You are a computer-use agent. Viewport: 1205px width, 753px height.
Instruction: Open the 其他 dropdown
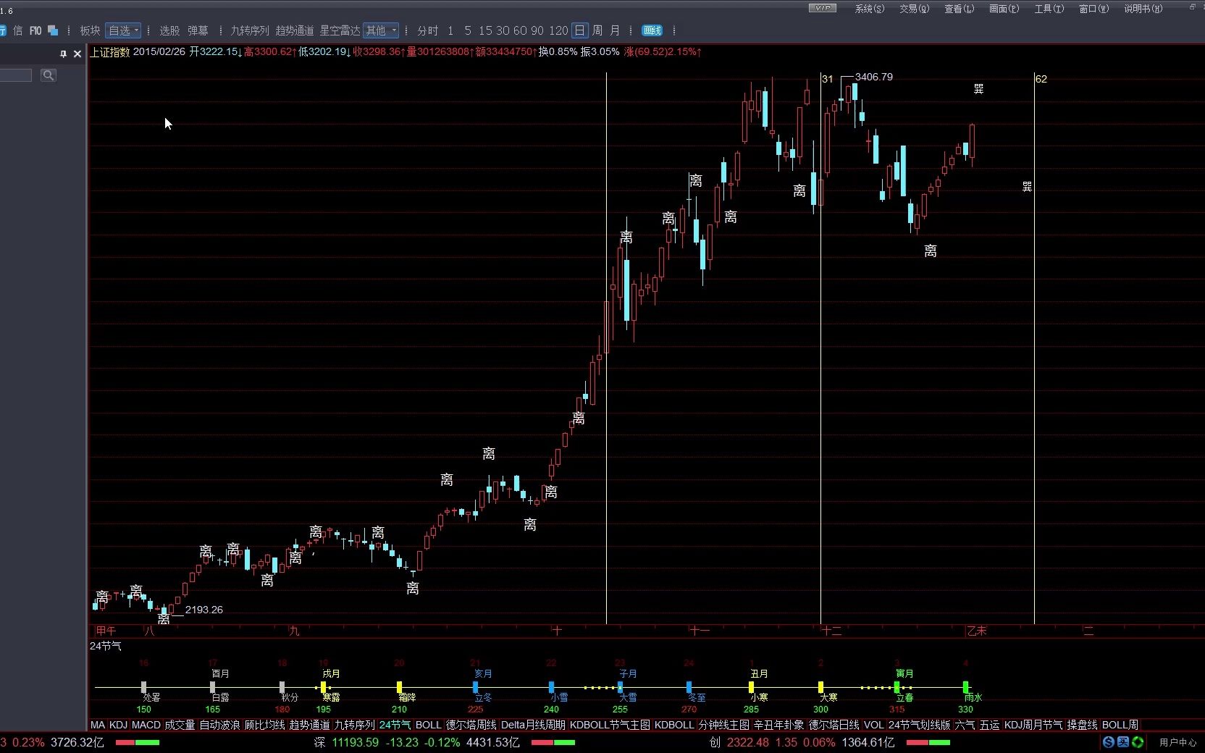(x=381, y=30)
